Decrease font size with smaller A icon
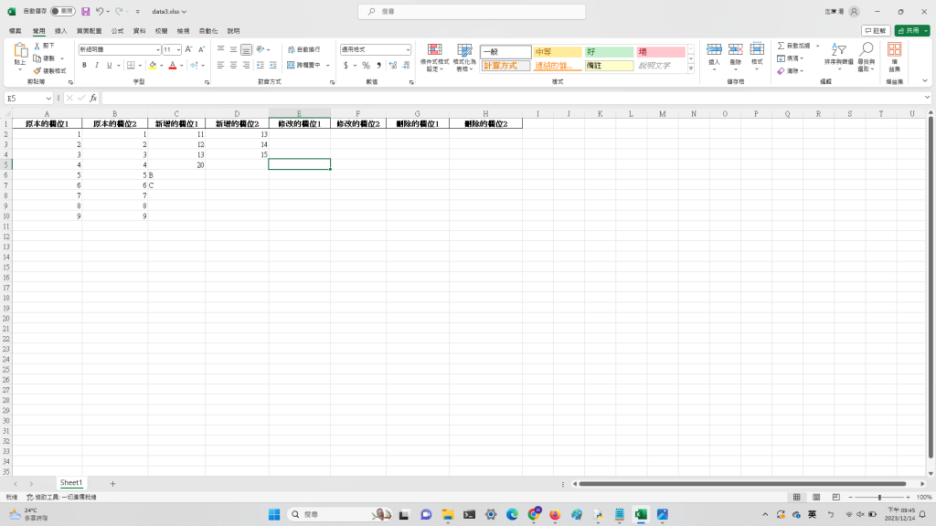 201,49
